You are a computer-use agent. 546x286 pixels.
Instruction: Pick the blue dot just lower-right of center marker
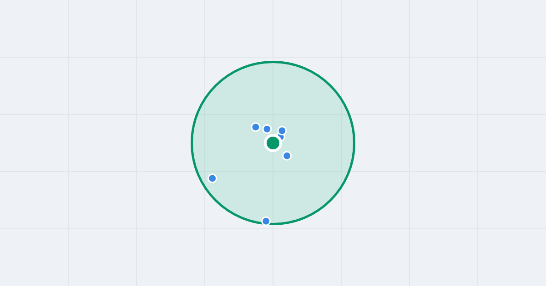point(287,156)
